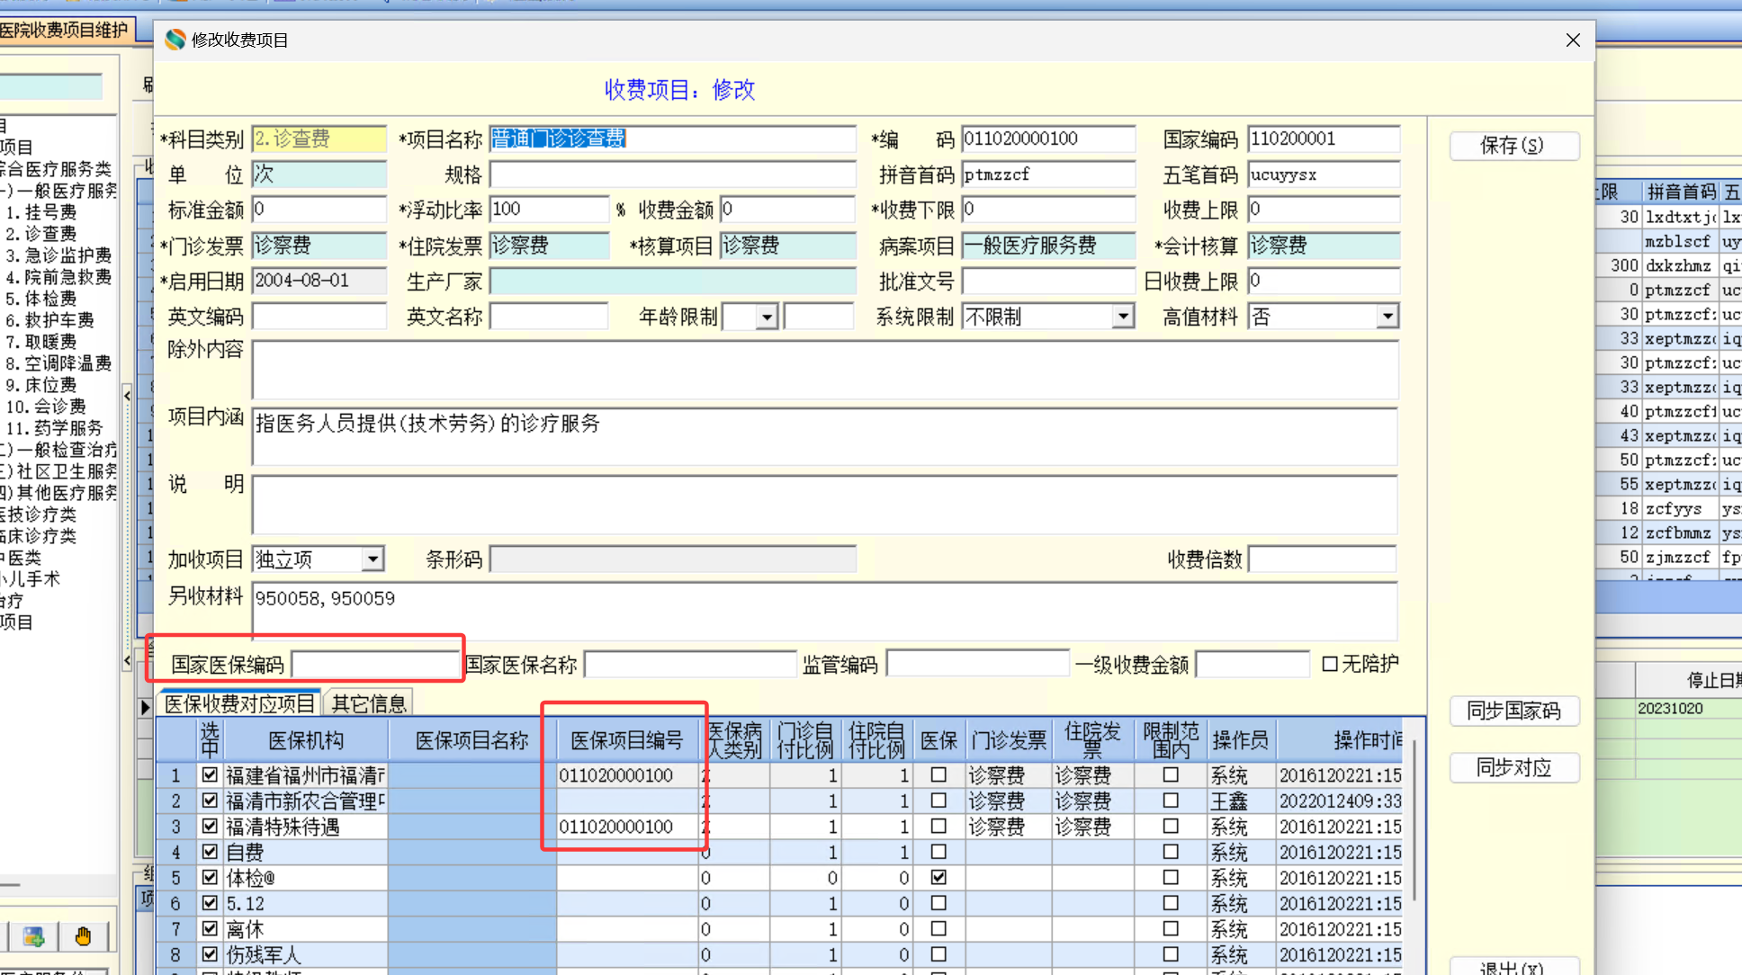Select 诊查费 in left category tree

pyautogui.click(x=50, y=234)
